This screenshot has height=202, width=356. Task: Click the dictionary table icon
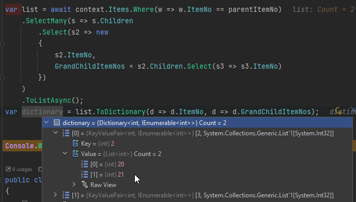pos(57,123)
